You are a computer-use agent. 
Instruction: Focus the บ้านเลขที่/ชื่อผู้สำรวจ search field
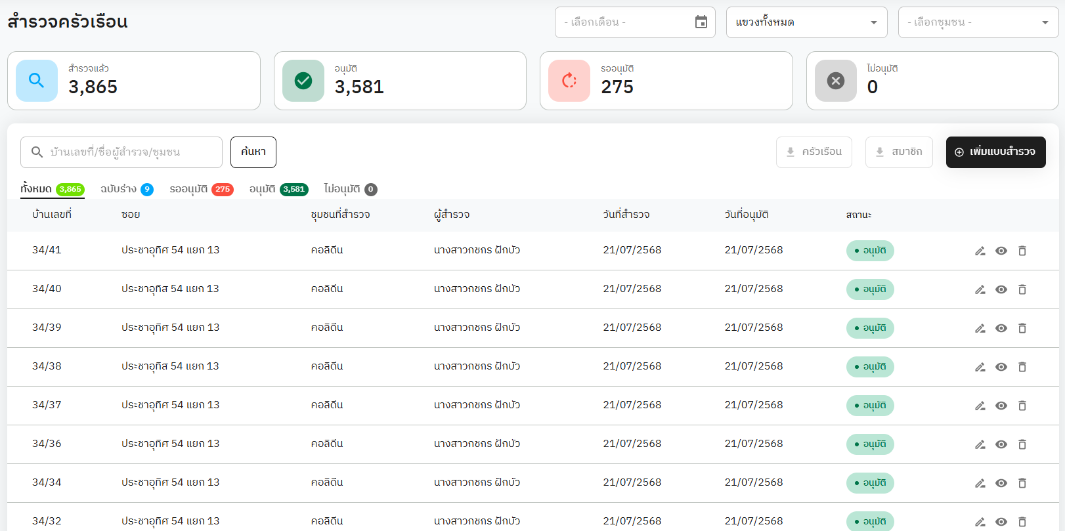[121, 152]
